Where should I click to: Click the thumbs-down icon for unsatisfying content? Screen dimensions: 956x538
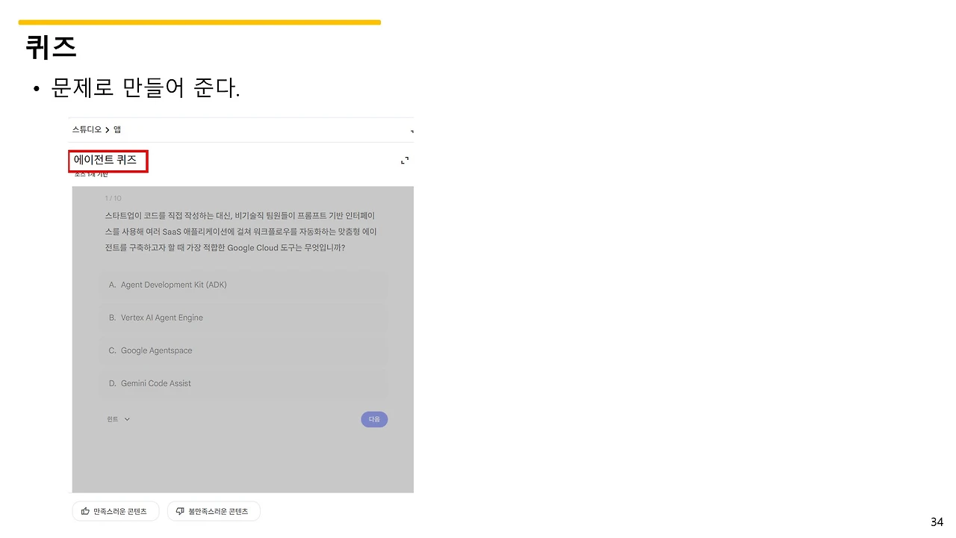tap(180, 511)
